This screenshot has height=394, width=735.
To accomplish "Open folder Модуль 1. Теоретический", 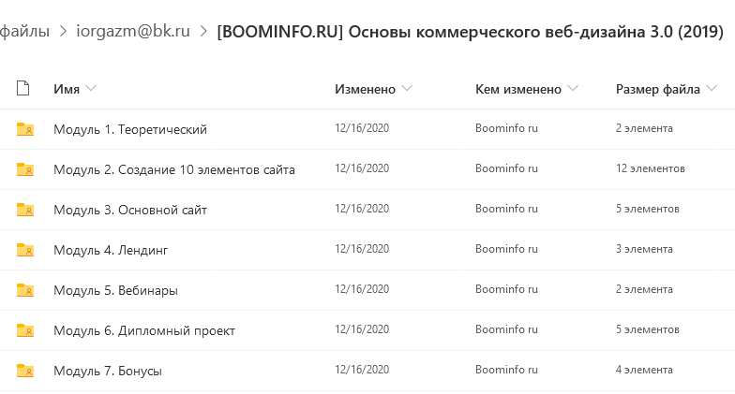I will click(130, 129).
